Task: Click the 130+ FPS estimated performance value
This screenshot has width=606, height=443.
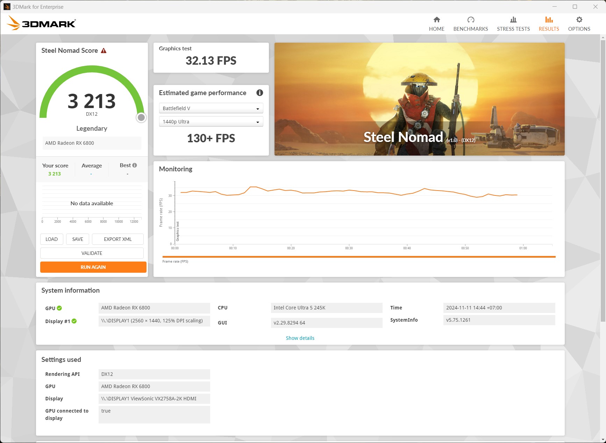Action: pyautogui.click(x=211, y=138)
